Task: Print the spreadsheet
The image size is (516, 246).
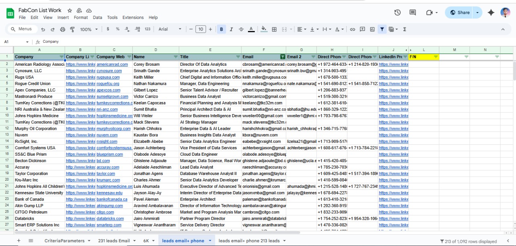Action: (62, 29)
